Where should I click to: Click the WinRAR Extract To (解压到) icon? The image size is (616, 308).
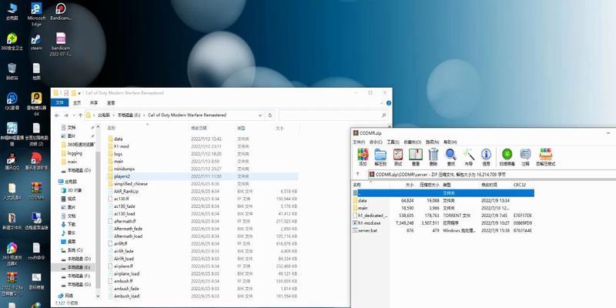[380, 155]
